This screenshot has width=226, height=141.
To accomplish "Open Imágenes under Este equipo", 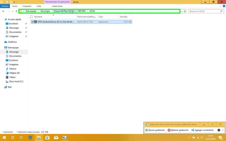I will tap(14, 65).
